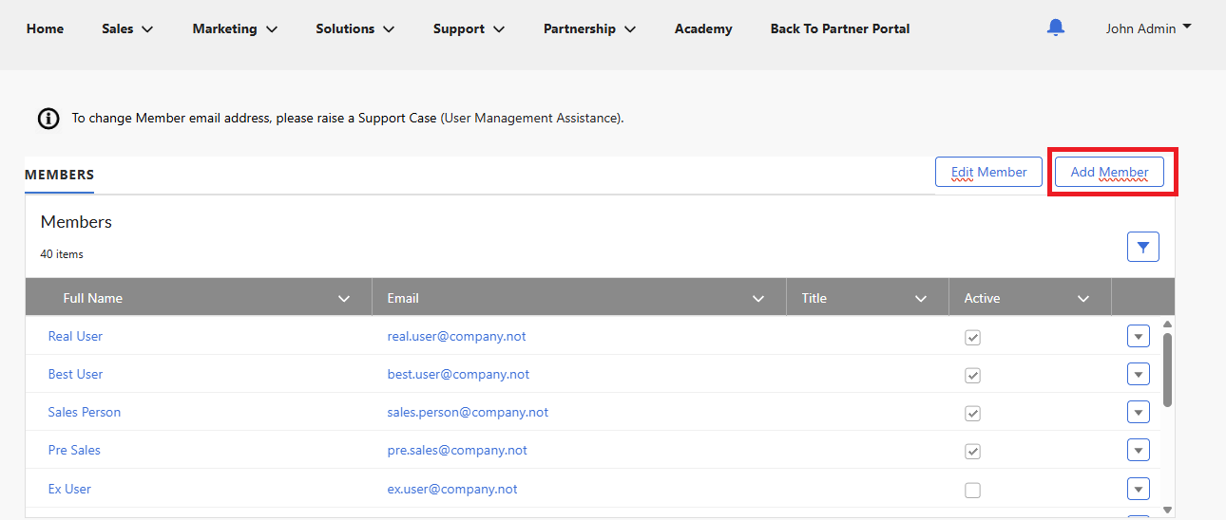Open the Sales Person name link
This screenshot has width=1226, height=520.
click(x=85, y=412)
